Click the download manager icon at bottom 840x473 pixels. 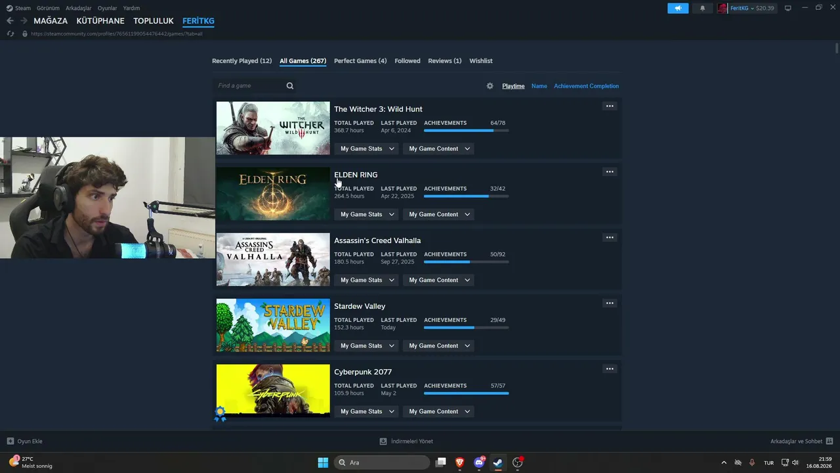(383, 441)
